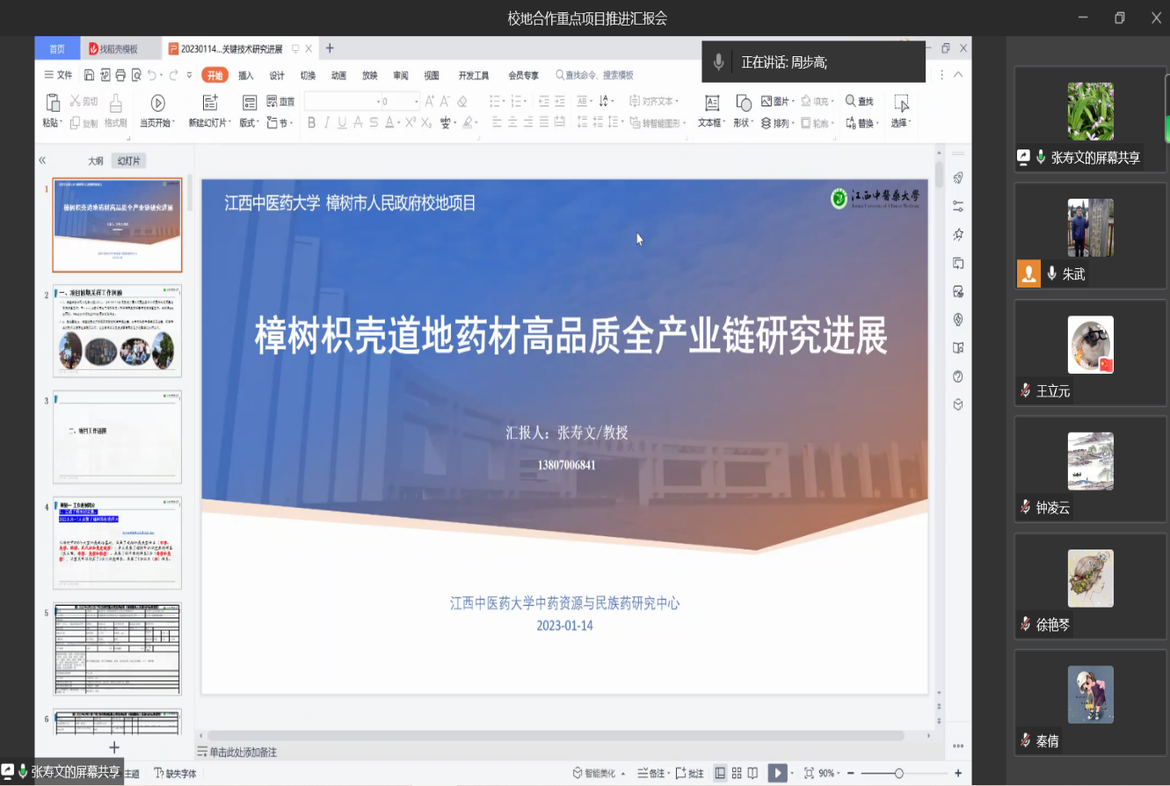Switch to Slide Sorter view
The width and height of the screenshot is (1170, 786).
pyautogui.click(x=737, y=773)
